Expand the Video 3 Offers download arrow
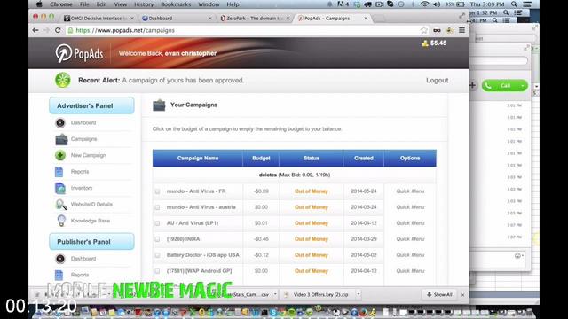Viewport: 568px width, 319px height. coord(359,294)
